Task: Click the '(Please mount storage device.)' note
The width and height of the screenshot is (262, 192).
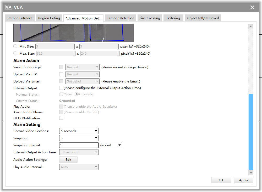Action: point(125,67)
